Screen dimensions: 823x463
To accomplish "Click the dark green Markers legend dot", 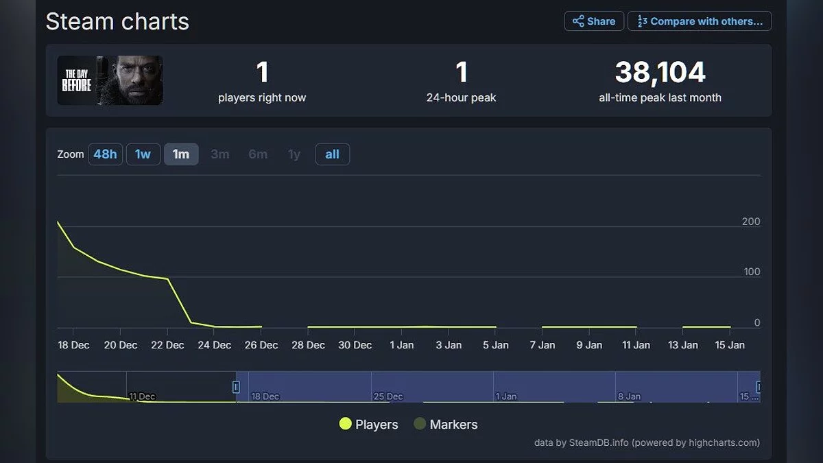I will pos(420,424).
